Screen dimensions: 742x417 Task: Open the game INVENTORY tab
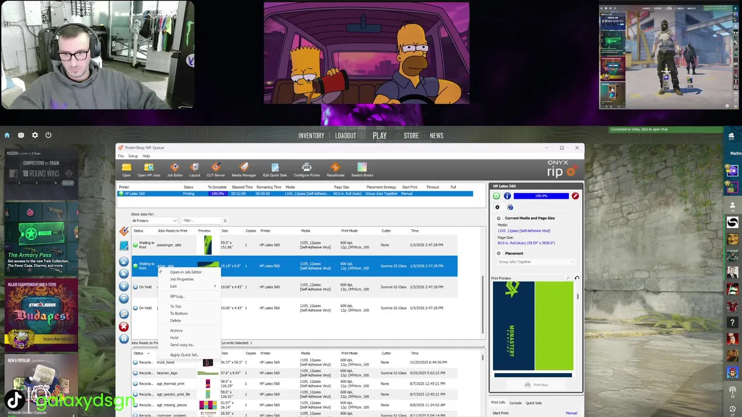point(311,136)
